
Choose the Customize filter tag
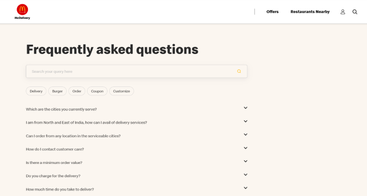coord(122,91)
